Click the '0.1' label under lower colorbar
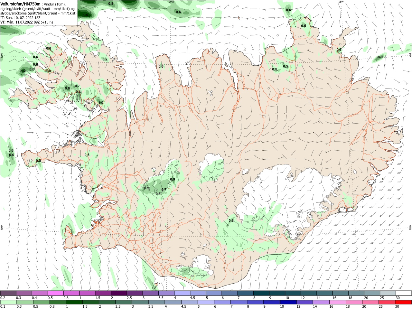Image resolution: width=412 pixels, height=309 pixels. [x=3, y=307]
